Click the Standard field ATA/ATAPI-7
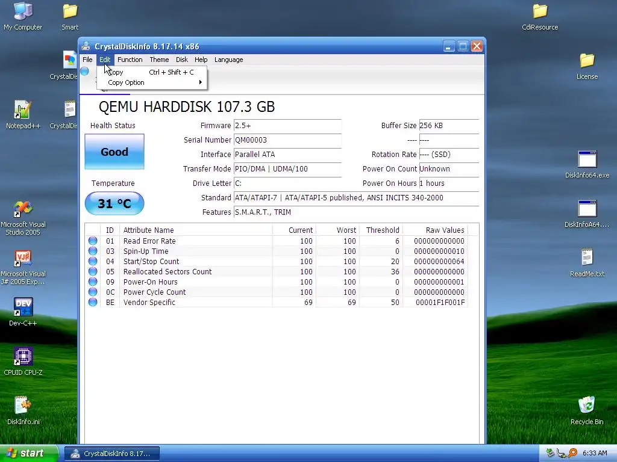617x462 pixels. [x=357, y=197]
